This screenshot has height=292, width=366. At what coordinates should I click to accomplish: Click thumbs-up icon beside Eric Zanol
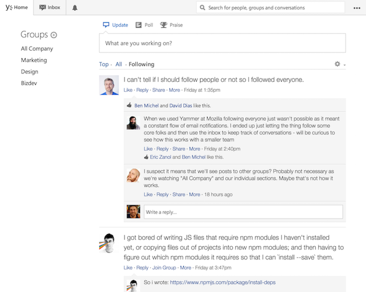coord(146,157)
